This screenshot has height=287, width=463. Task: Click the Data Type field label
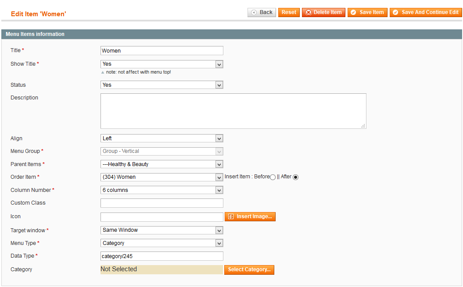tap(22, 256)
